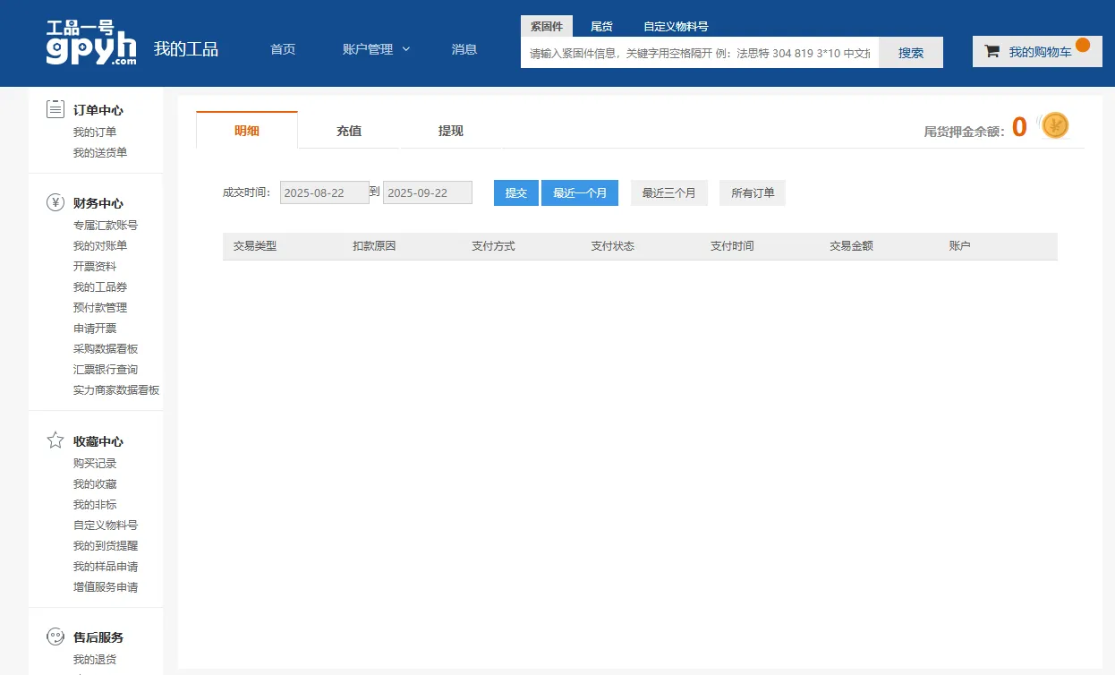Click the orange cart notification badge

[1082, 45]
